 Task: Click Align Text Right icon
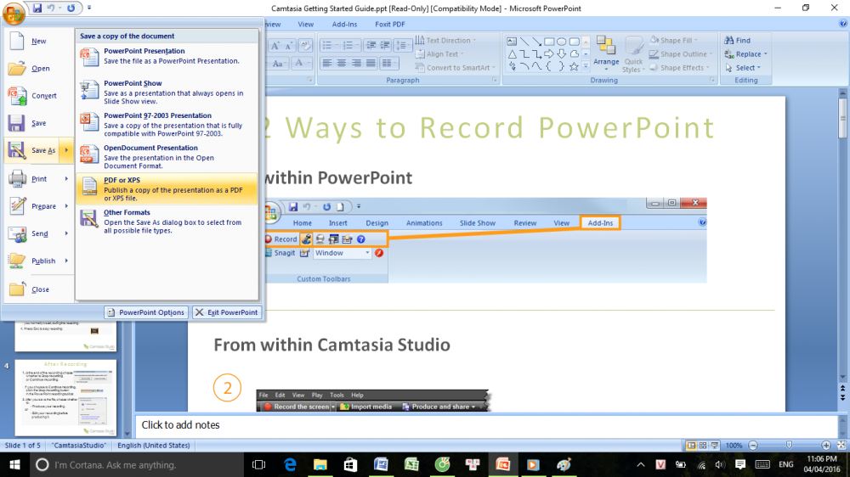pyautogui.click(x=356, y=64)
